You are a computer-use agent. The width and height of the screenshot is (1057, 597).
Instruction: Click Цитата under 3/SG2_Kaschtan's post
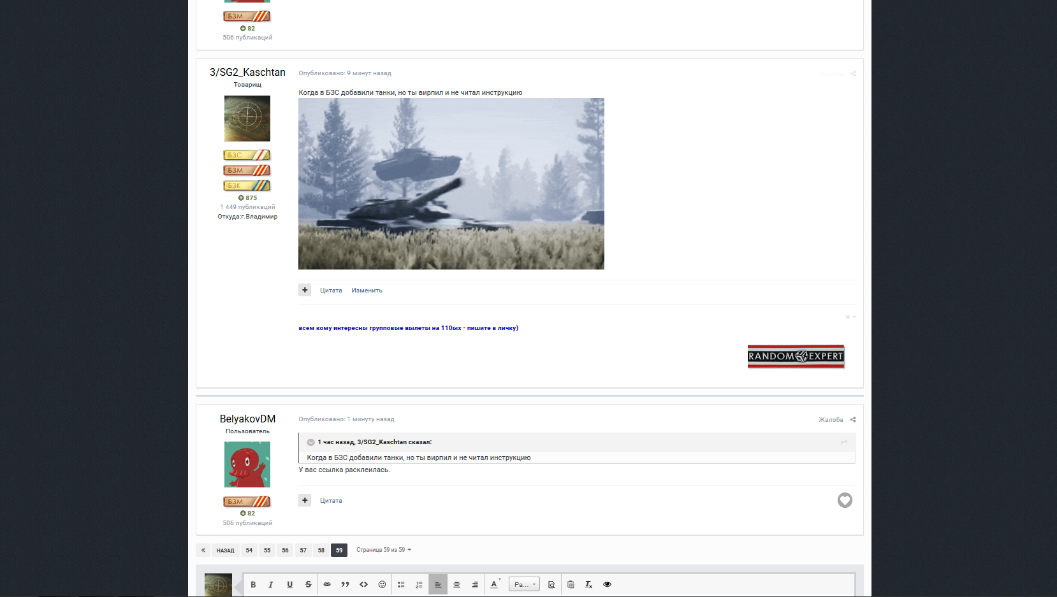(x=331, y=291)
